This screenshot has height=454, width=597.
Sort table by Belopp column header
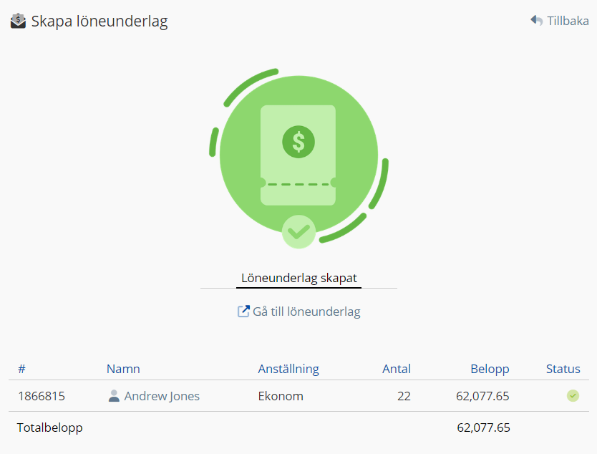[490, 369]
